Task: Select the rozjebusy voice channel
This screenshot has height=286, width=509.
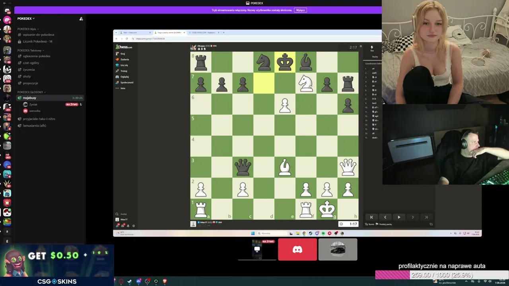Action: [50, 98]
